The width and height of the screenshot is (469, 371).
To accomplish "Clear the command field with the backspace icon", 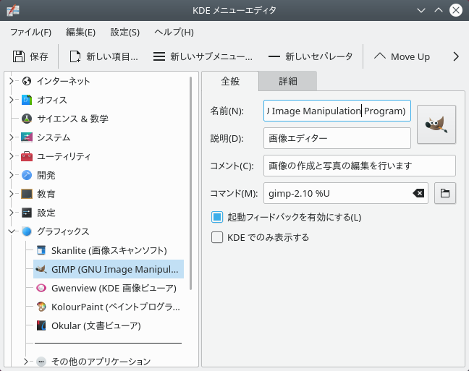I will click(418, 193).
